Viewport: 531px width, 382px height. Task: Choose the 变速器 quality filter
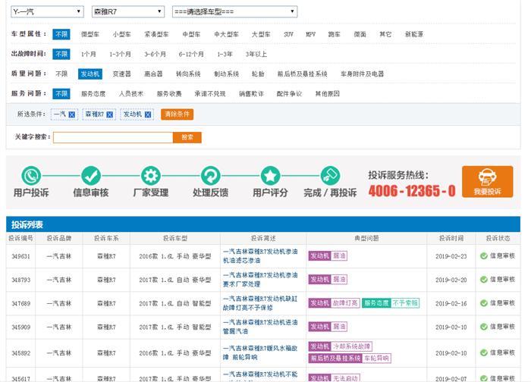pyautogui.click(x=121, y=74)
